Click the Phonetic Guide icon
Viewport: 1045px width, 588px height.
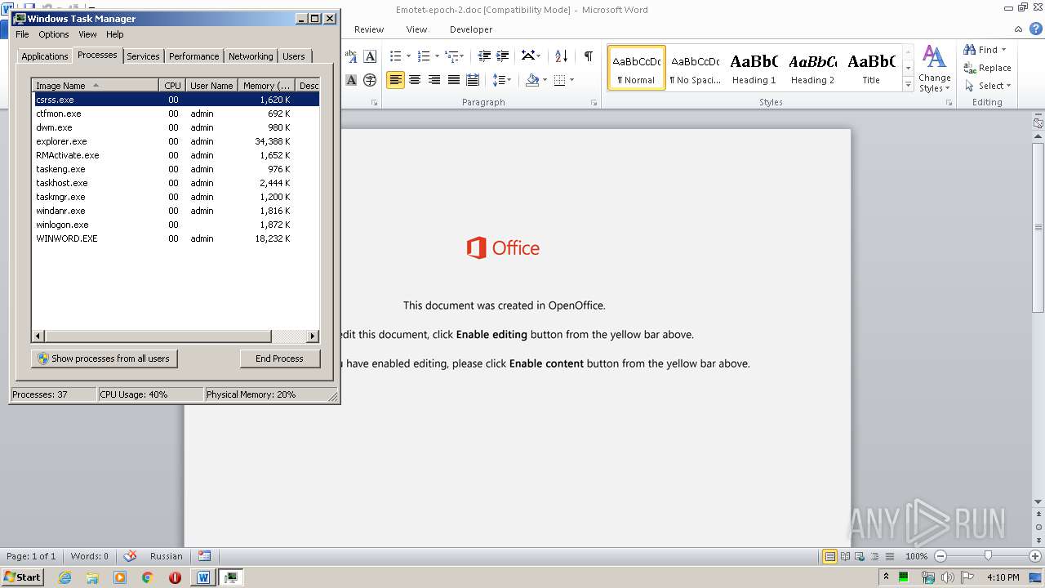tap(351, 56)
